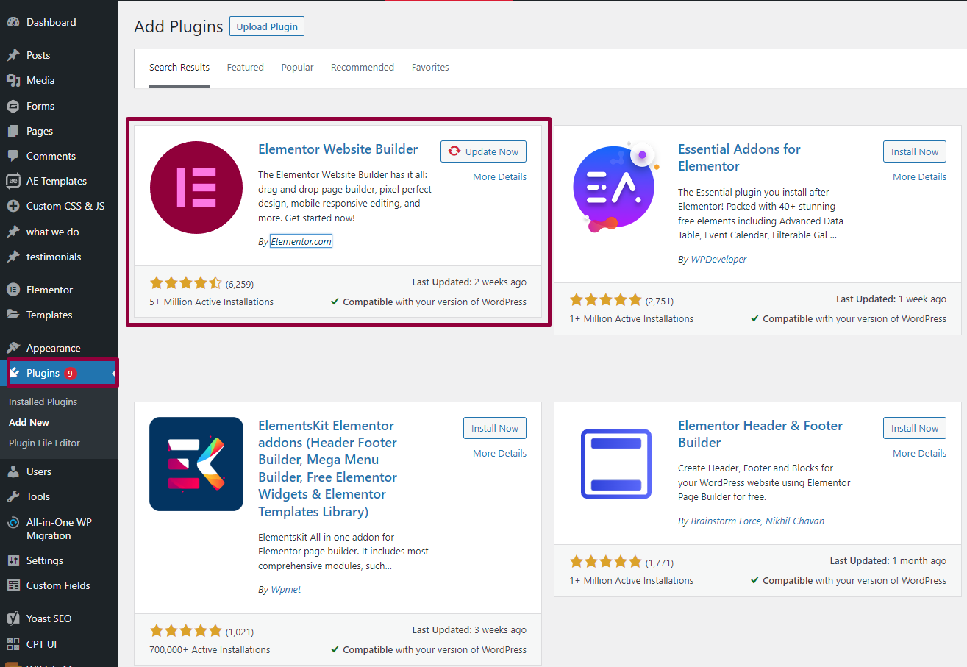Click the Settings icon in sidebar
The height and width of the screenshot is (667, 967).
click(13, 560)
